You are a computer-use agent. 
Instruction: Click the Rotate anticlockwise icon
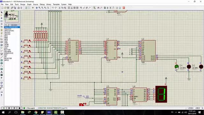(x=2, y=86)
